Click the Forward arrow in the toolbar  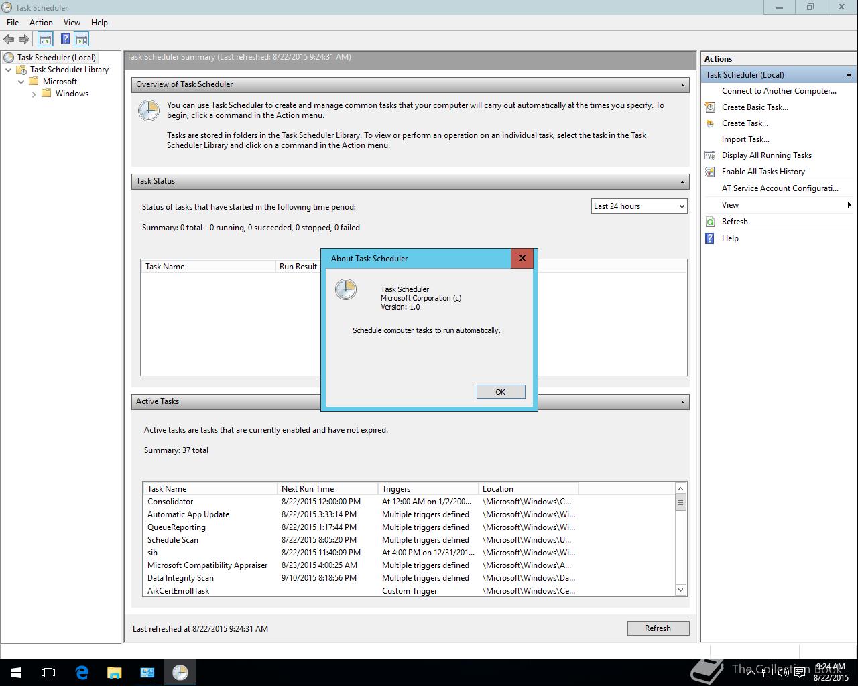(24, 40)
